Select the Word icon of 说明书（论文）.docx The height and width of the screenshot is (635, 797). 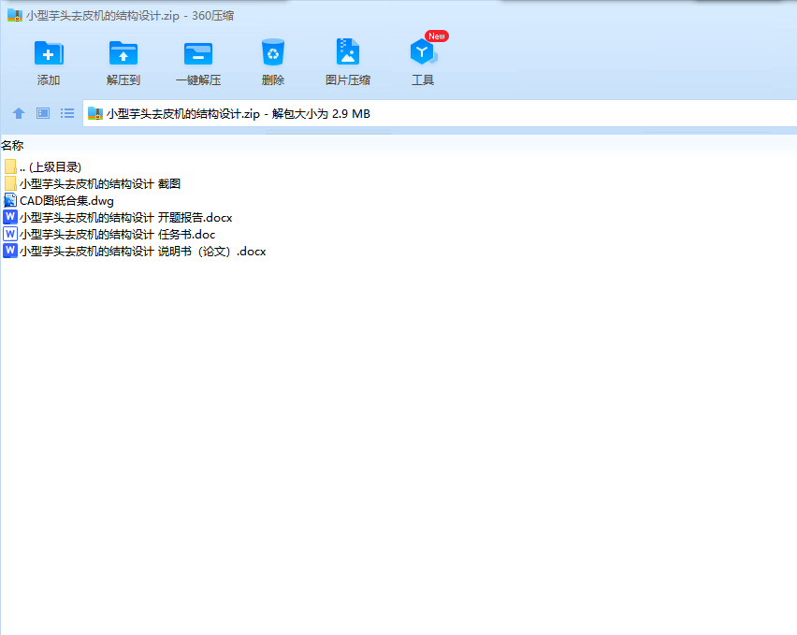point(10,251)
